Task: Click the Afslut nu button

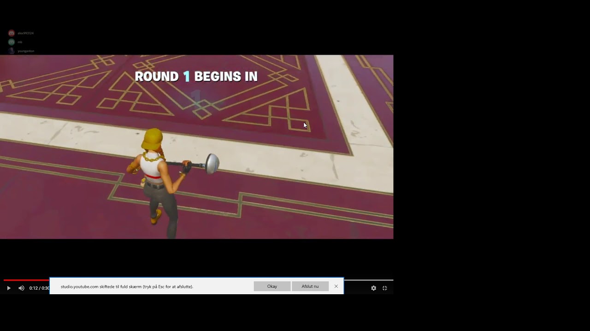Action: [x=310, y=286]
